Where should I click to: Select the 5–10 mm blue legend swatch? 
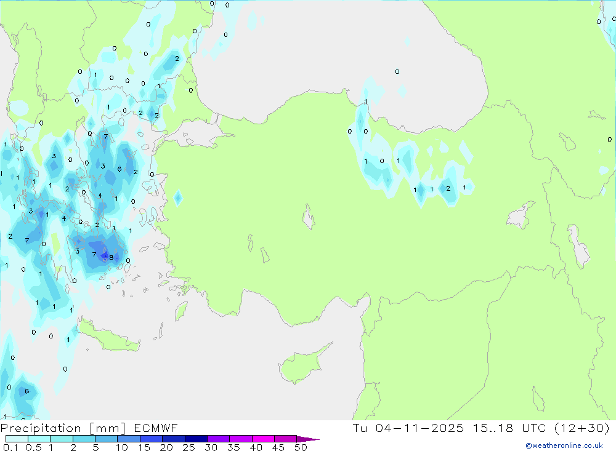click(x=106, y=439)
